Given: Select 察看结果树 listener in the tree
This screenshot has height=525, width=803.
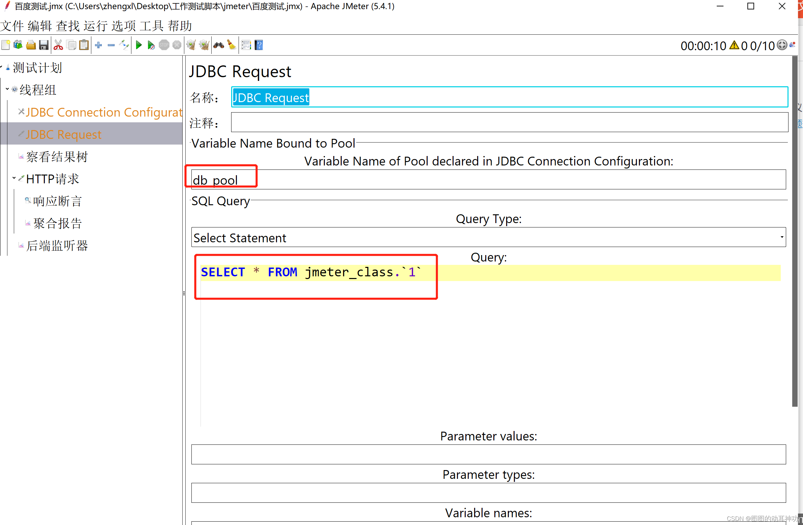Looking at the screenshot, I should pyautogui.click(x=57, y=157).
